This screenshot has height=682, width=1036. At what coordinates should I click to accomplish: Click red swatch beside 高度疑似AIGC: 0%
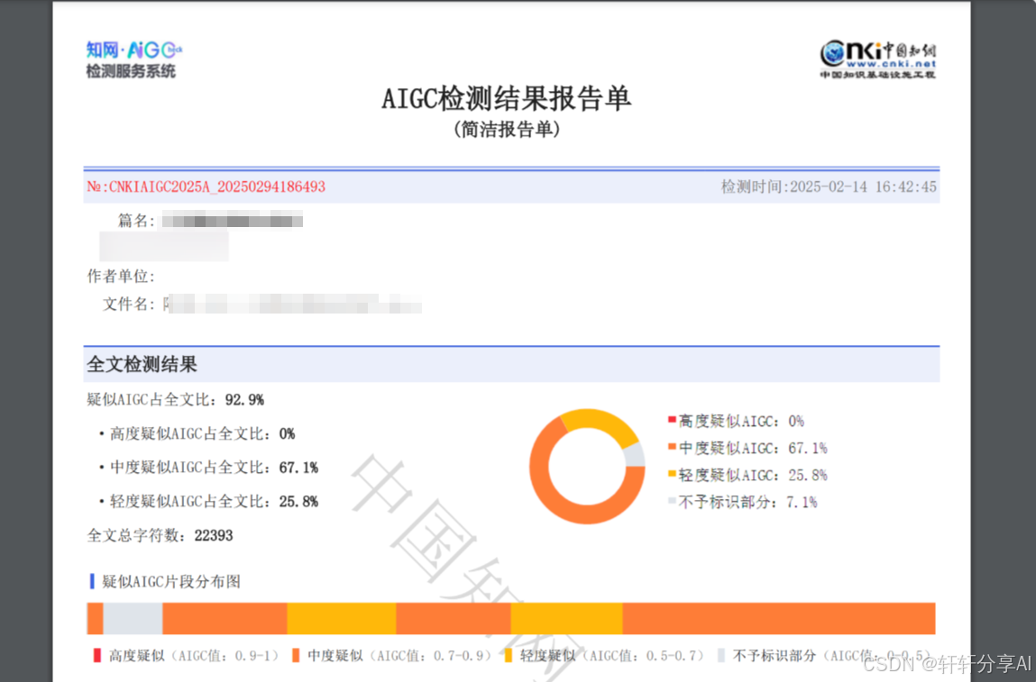[x=672, y=420]
